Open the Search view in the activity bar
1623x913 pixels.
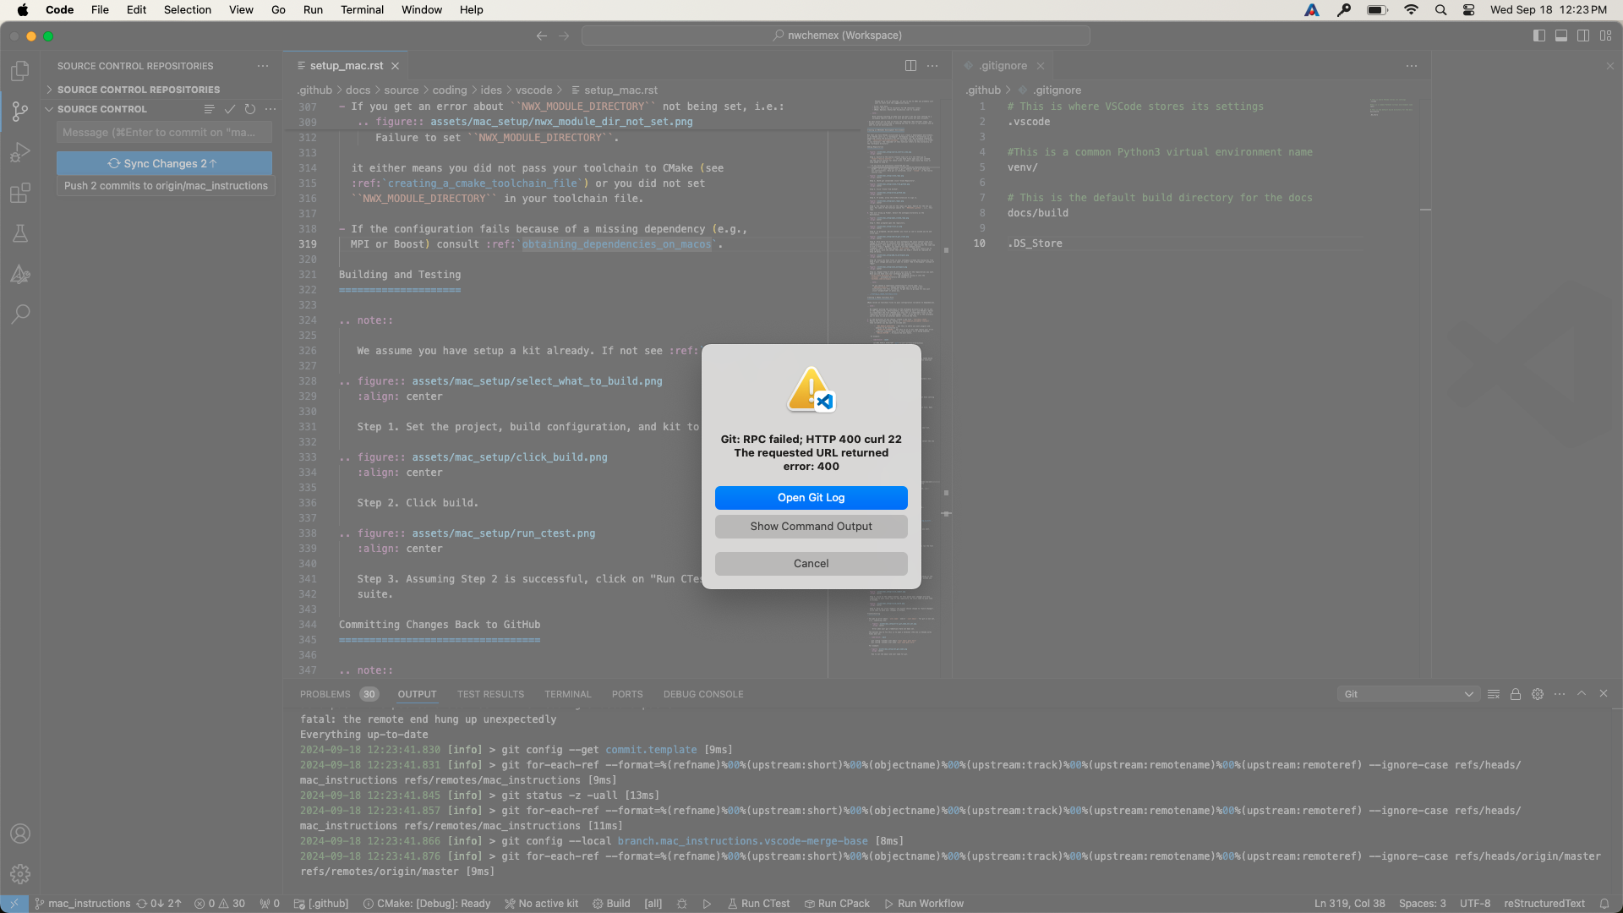point(20,314)
